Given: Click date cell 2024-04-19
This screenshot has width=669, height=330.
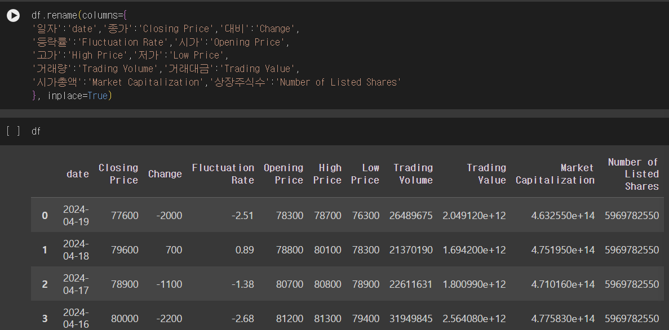Looking at the screenshot, I should pos(76,215).
